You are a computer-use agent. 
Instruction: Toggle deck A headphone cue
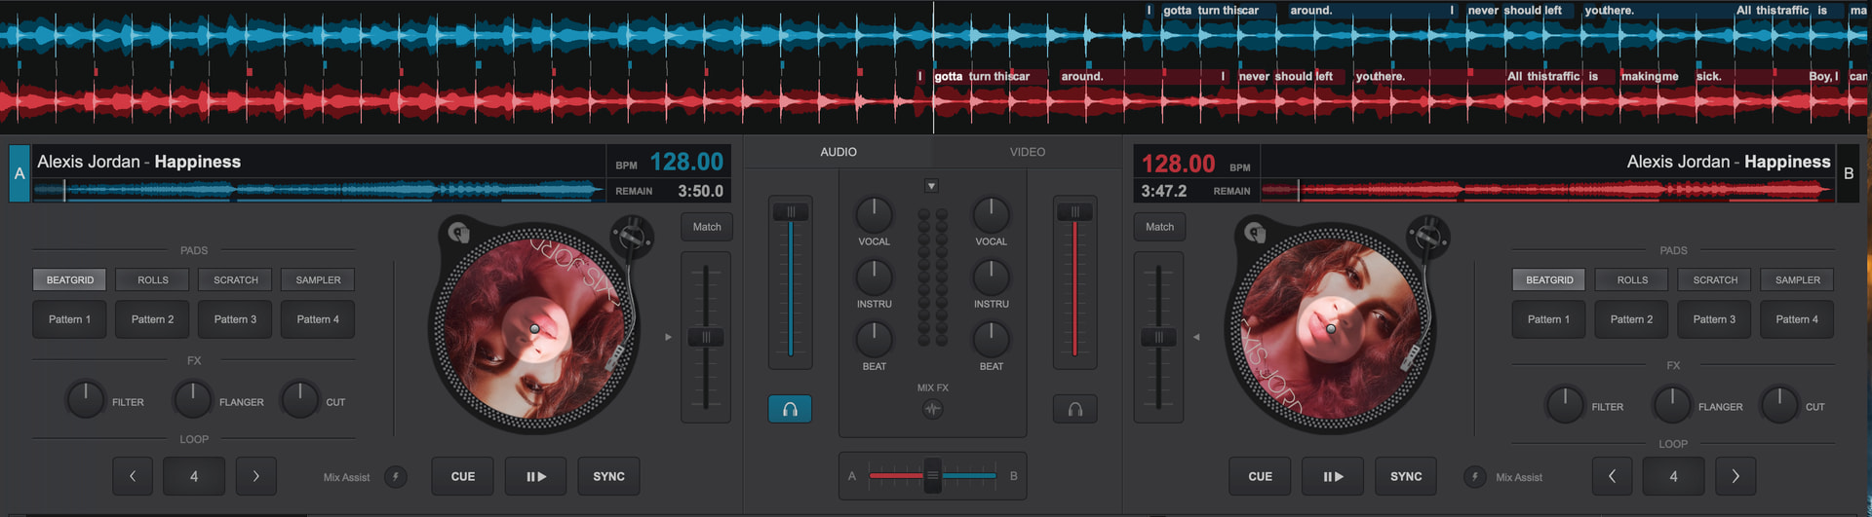(x=790, y=409)
